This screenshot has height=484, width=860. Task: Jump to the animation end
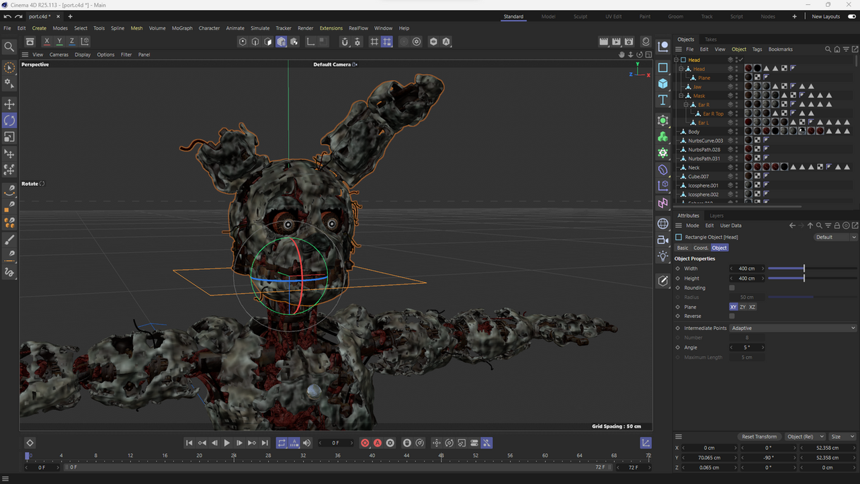(x=265, y=443)
